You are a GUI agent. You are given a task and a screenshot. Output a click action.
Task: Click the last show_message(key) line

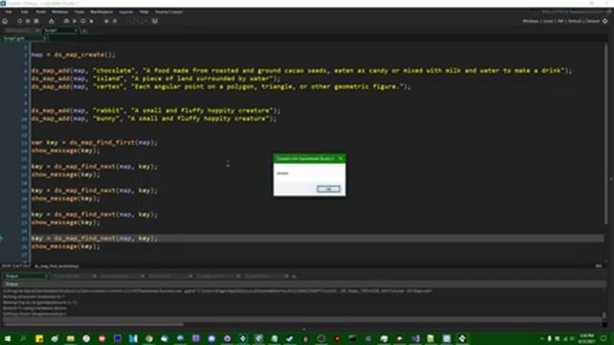tap(66, 246)
